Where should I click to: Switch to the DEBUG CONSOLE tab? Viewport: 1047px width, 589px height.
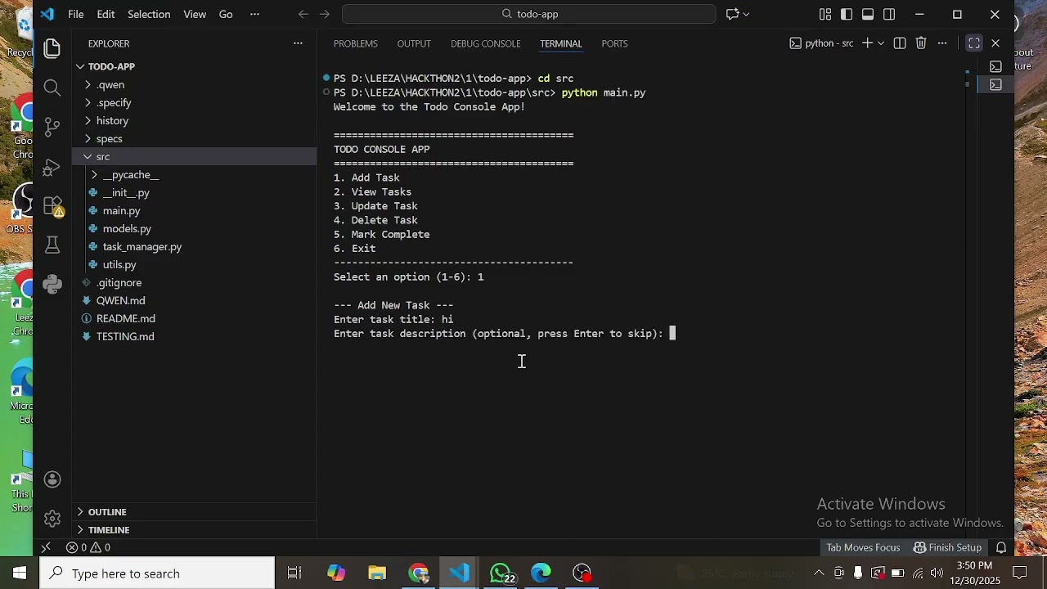(485, 43)
